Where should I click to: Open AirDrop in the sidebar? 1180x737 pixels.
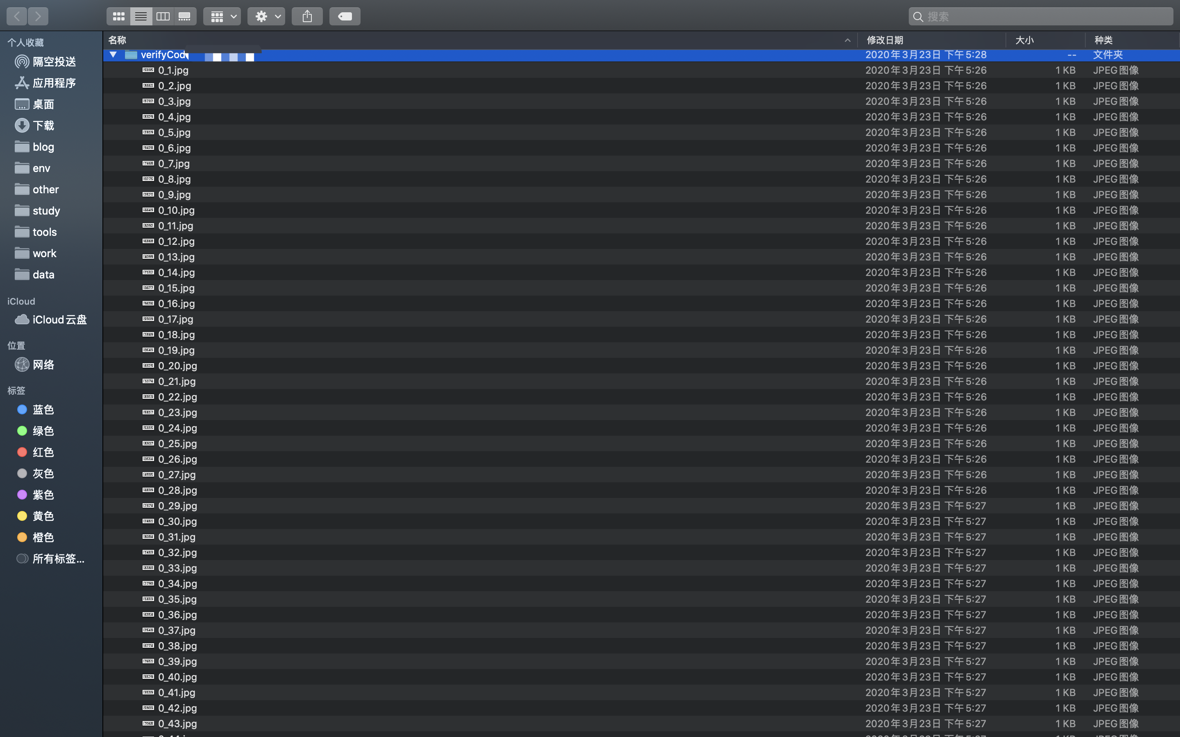click(54, 62)
